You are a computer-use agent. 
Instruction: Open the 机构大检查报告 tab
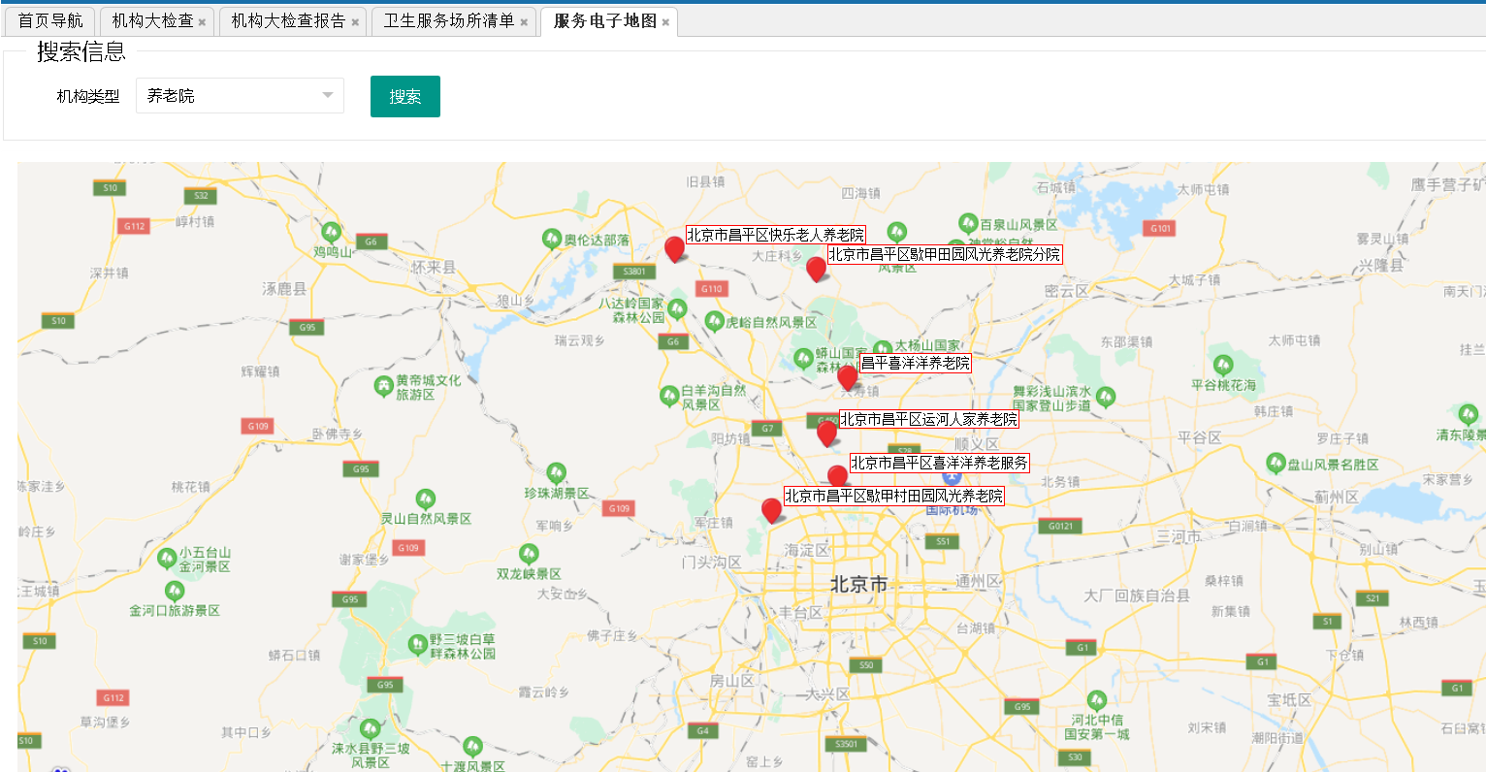(x=288, y=21)
